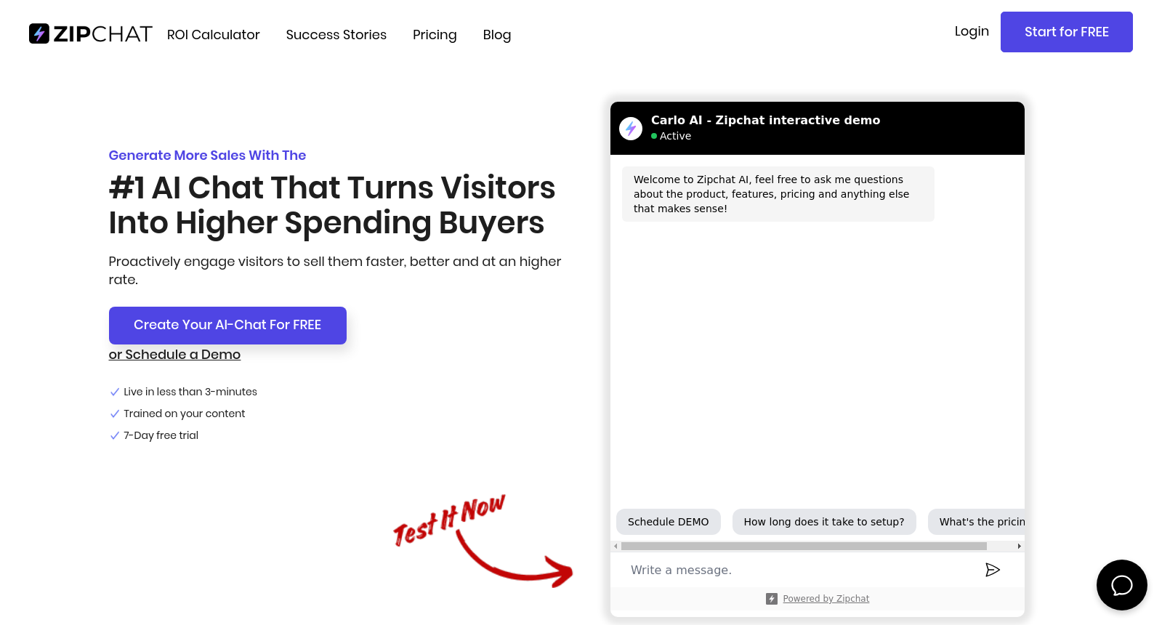Click the Zipchat lightning bolt logo
1162x625 pixels.
[x=39, y=33]
